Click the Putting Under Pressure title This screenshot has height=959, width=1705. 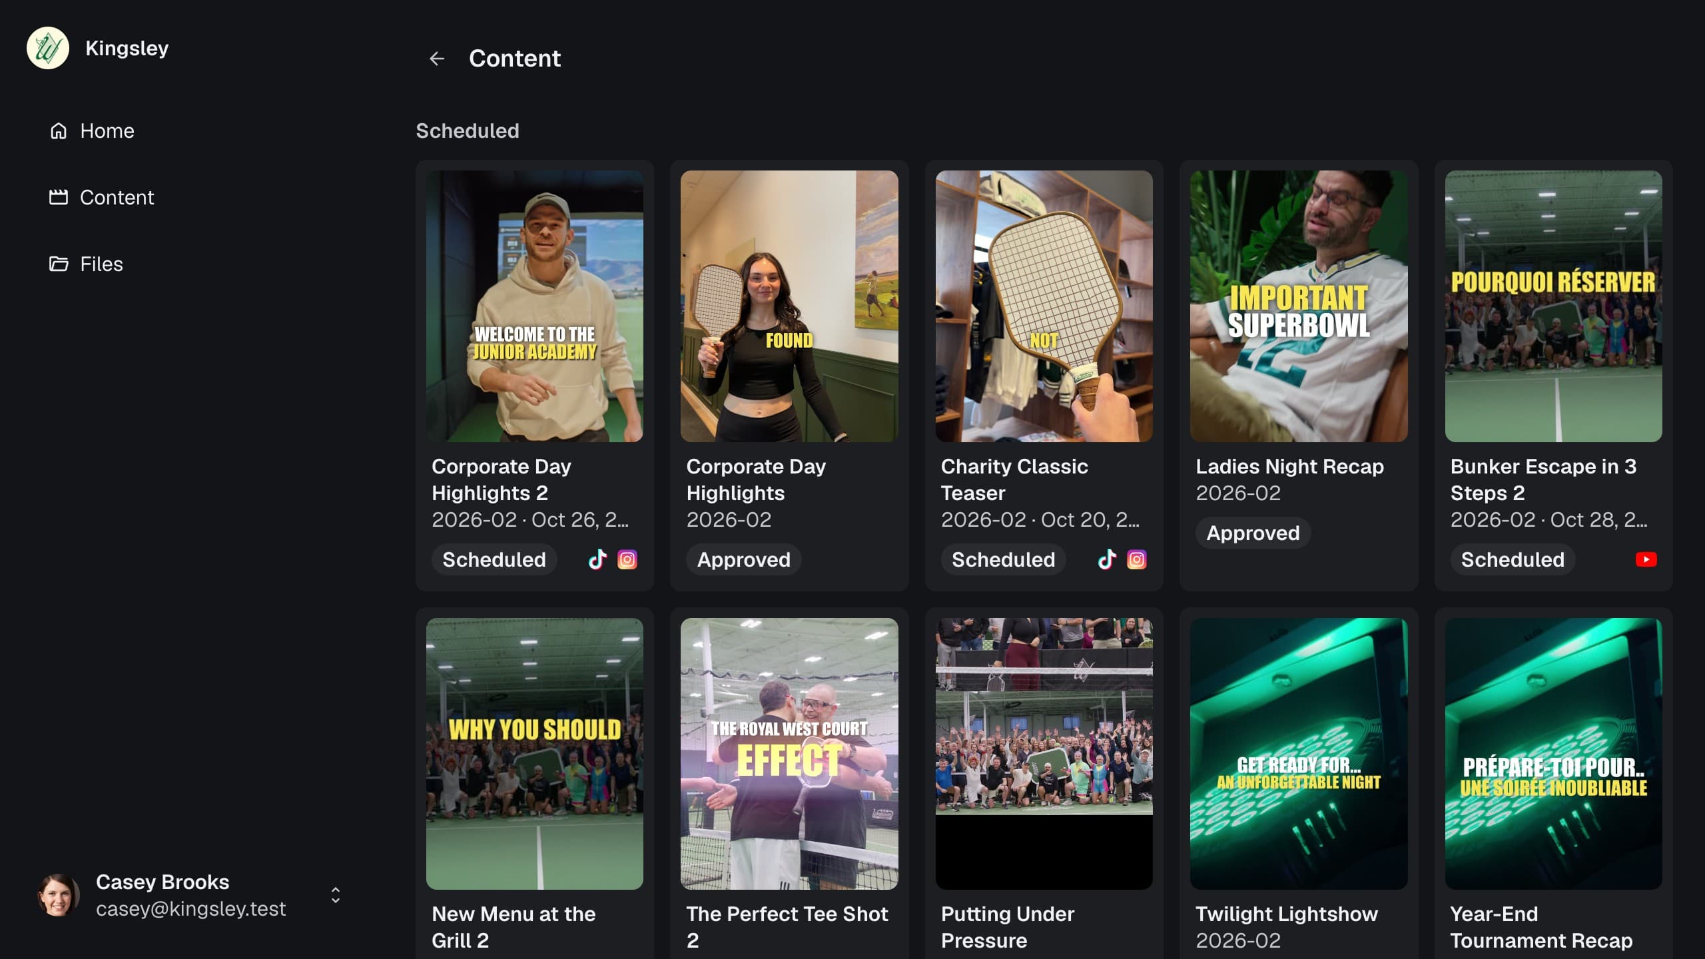pos(1008,927)
